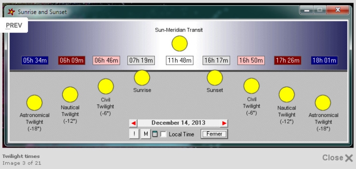Click the 05h 34m time box
The width and height of the screenshot is (356, 169).
click(x=35, y=60)
